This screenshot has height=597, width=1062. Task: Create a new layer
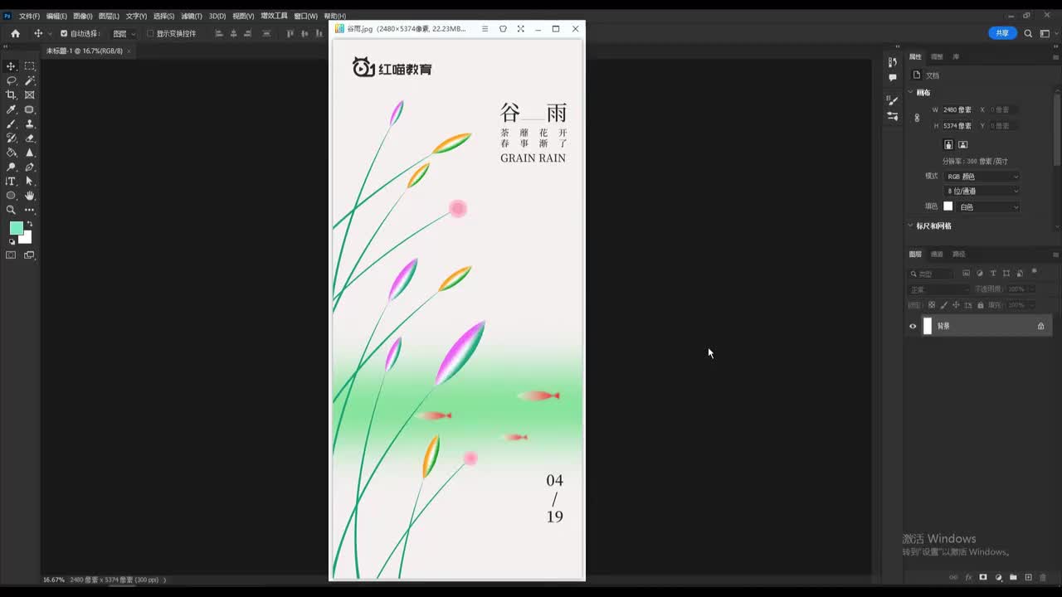pyautogui.click(x=1028, y=577)
